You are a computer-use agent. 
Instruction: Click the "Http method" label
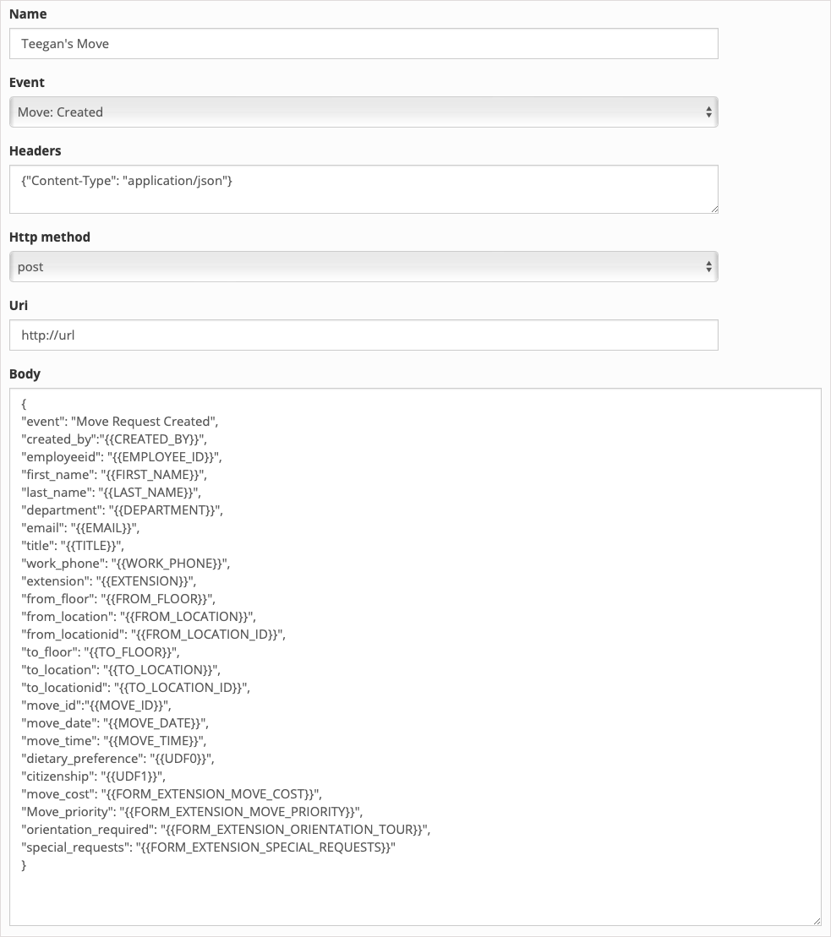tap(48, 237)
